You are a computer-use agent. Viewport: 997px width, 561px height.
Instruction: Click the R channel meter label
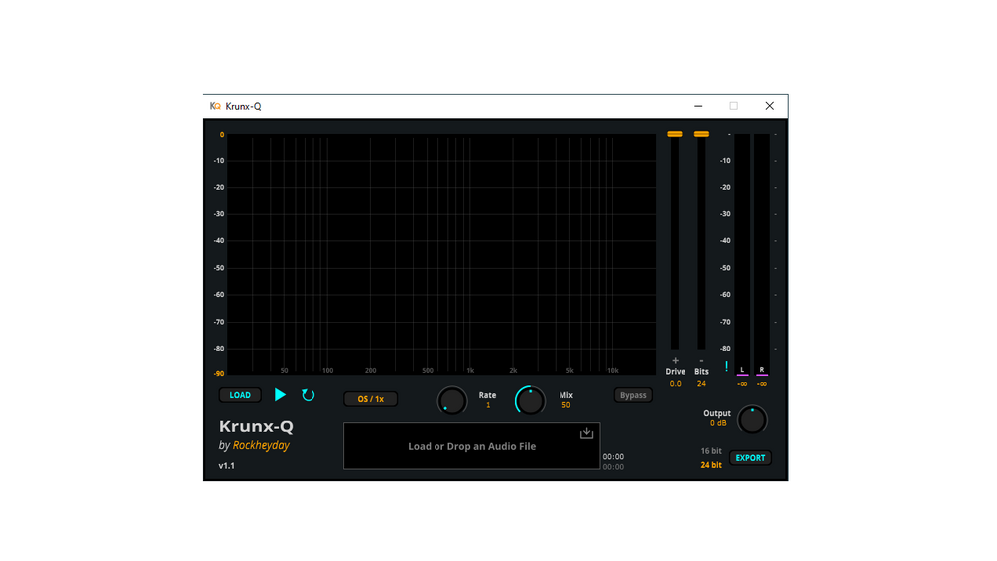[x=762, y=370]
